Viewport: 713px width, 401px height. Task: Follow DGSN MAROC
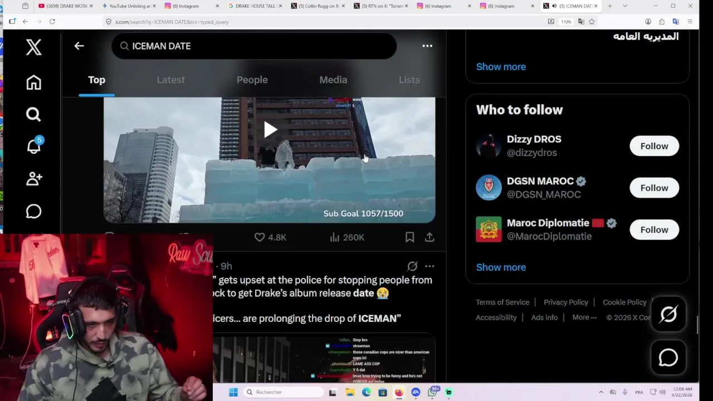click(654, 188)
